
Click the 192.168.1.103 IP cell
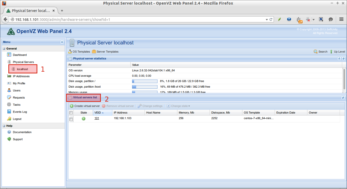click(x=122, y=118)
